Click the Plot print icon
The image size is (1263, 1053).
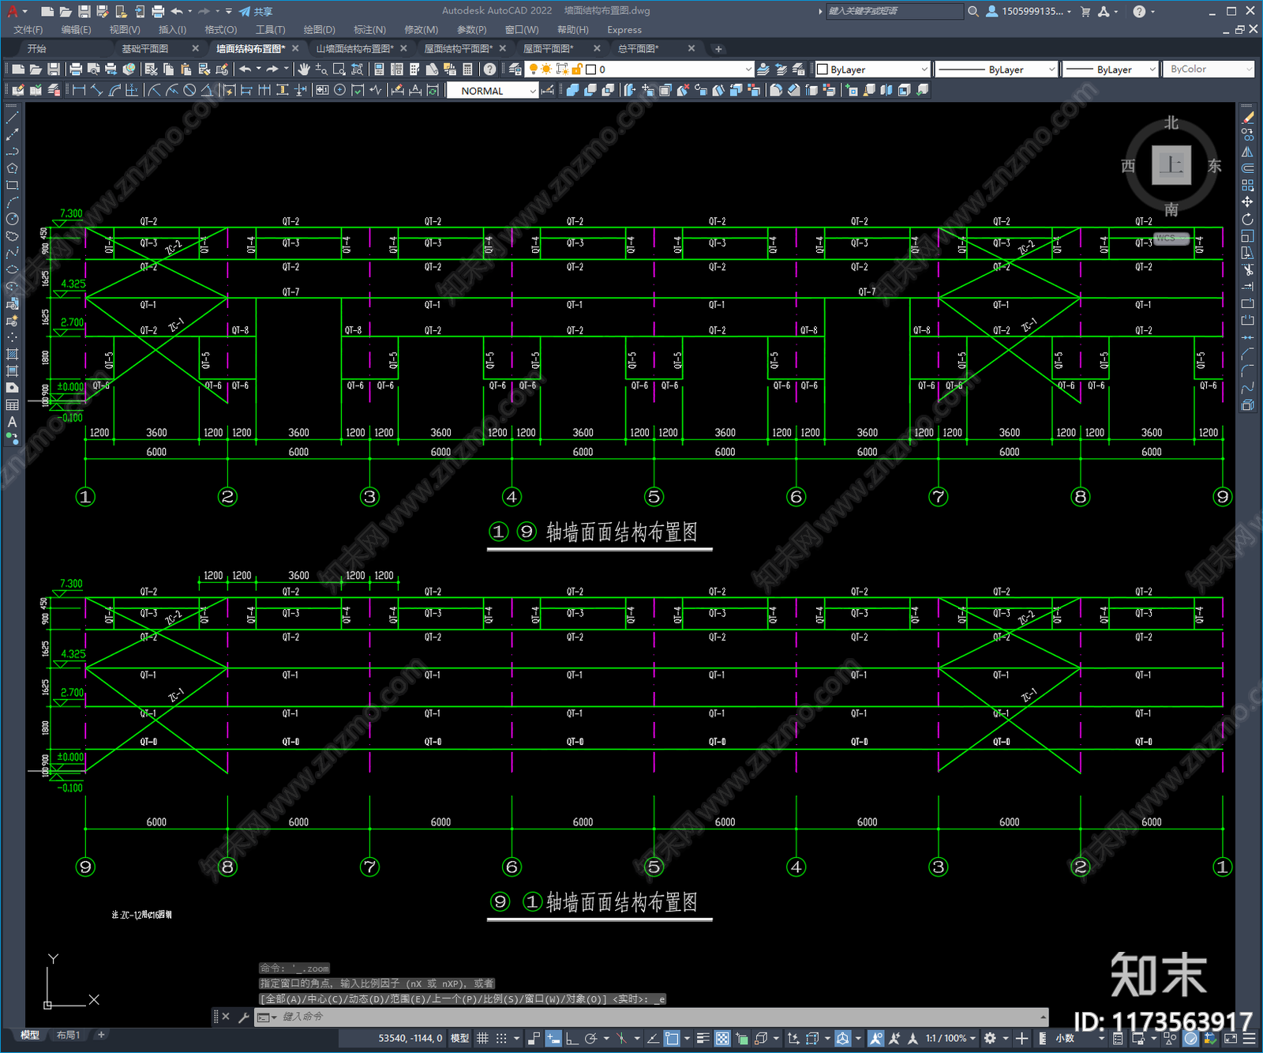point(76,70)
